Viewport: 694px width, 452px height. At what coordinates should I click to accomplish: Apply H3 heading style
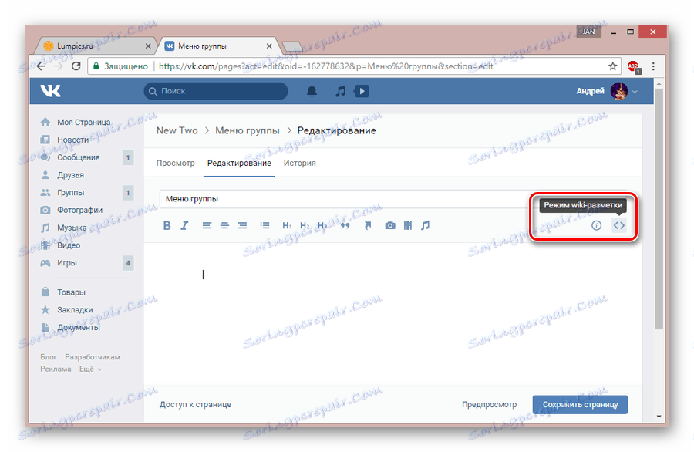point(322,225)
